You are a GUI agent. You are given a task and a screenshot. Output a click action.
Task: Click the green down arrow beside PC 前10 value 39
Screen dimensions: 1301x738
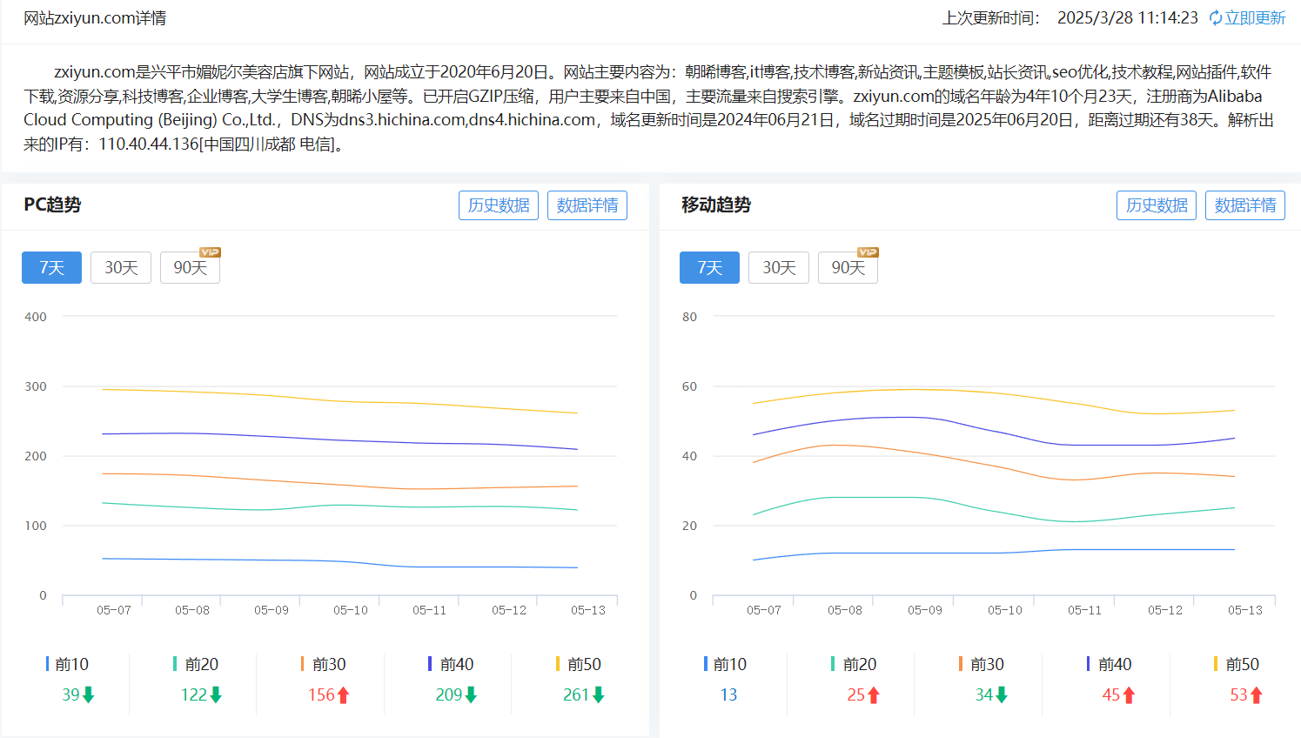tap(88, 694)
